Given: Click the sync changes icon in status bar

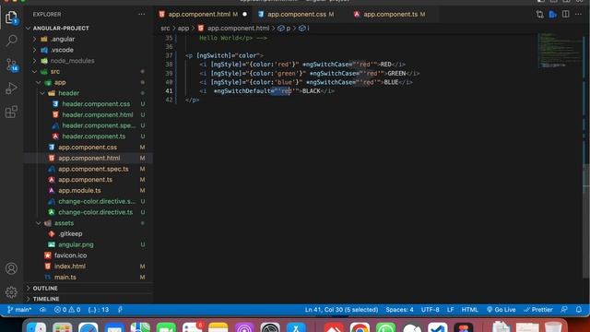Looking at the screenshot, I should (43, 310).
